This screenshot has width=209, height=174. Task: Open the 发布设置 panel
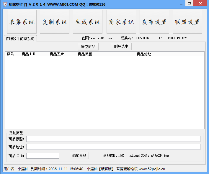coord(154,22)
